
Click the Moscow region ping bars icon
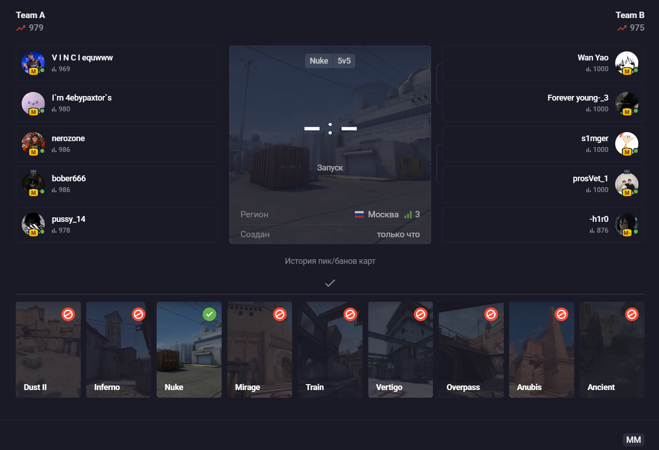[x=408, y=215]
